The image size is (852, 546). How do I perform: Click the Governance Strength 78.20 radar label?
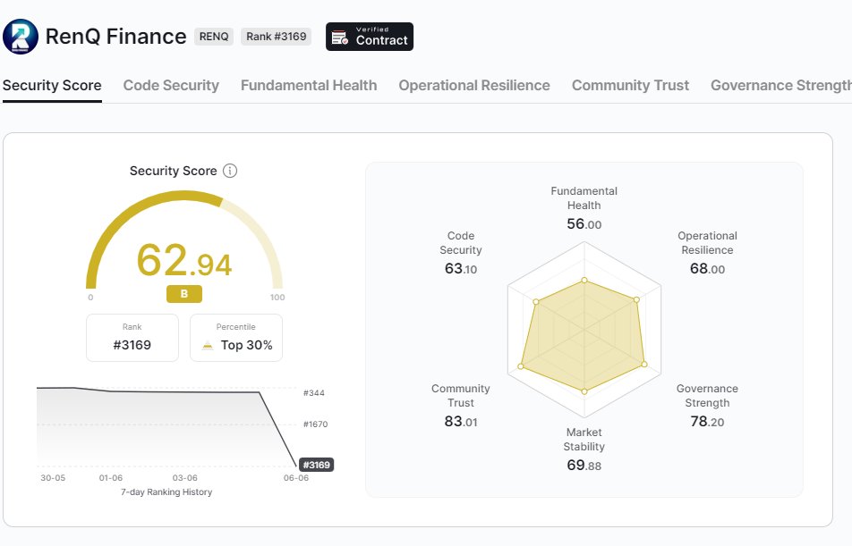[x=707, y=406]
